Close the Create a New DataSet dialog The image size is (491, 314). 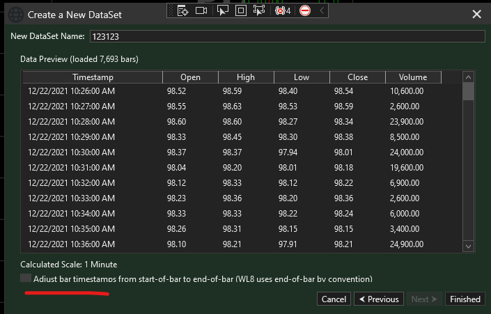coord(476,14)
